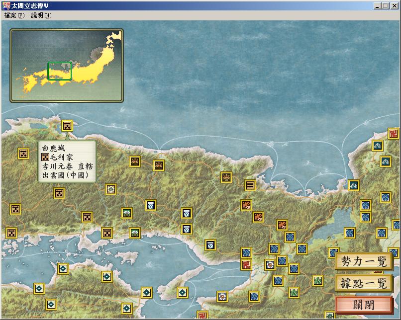
Task: Open the 勢力一覽 faction list
Action: pyautogui.click(x=364, y=261)
